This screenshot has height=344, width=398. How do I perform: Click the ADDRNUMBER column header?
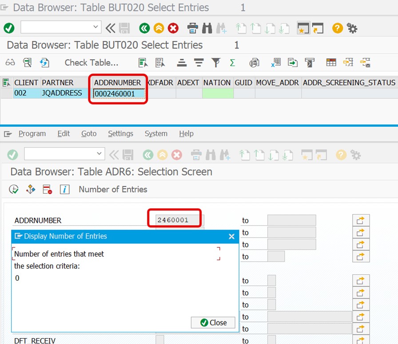point(118,82)
